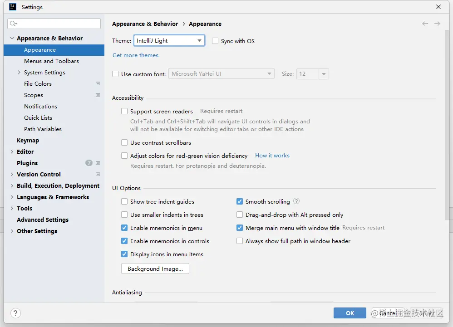Expand Build, Execution, Deployment section
Viewport: 453px width, 327px height.
[12, 185]
